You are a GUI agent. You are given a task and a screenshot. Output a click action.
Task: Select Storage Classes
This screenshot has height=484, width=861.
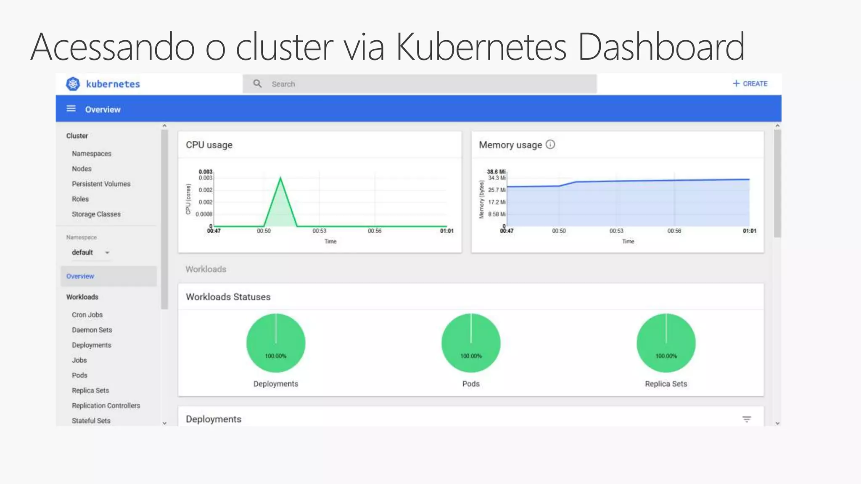click(x=96, y=214)
